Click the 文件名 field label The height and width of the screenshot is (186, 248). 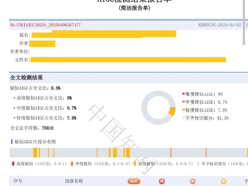tap(22, 60)
